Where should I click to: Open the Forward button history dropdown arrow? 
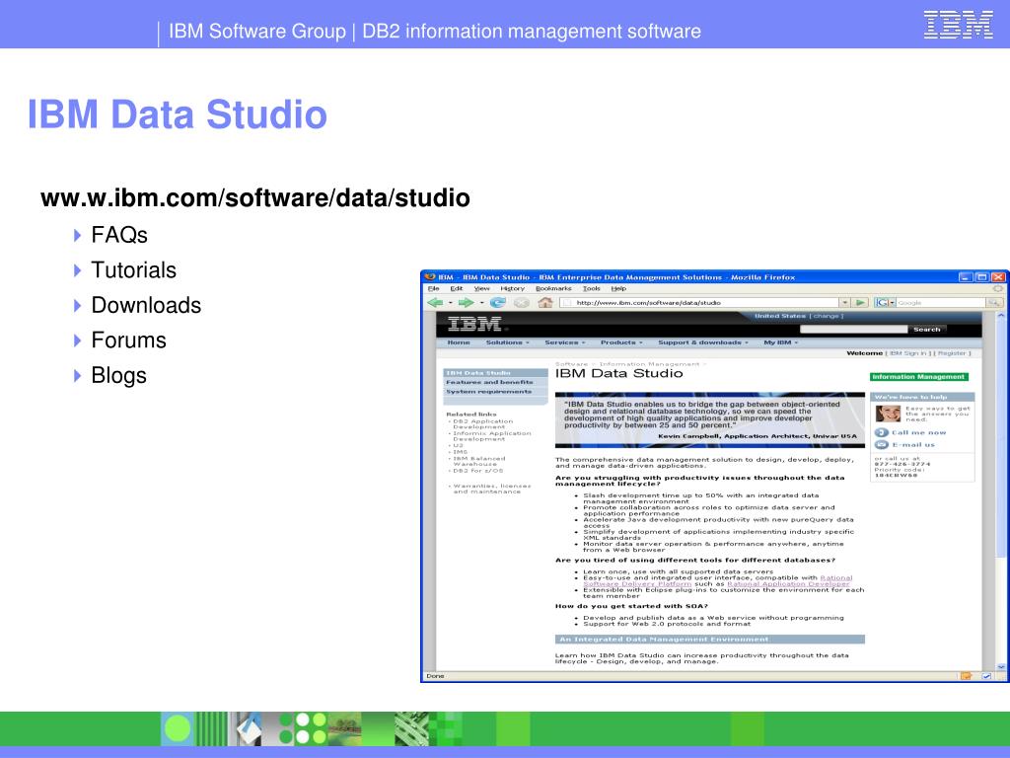[481, 303]
